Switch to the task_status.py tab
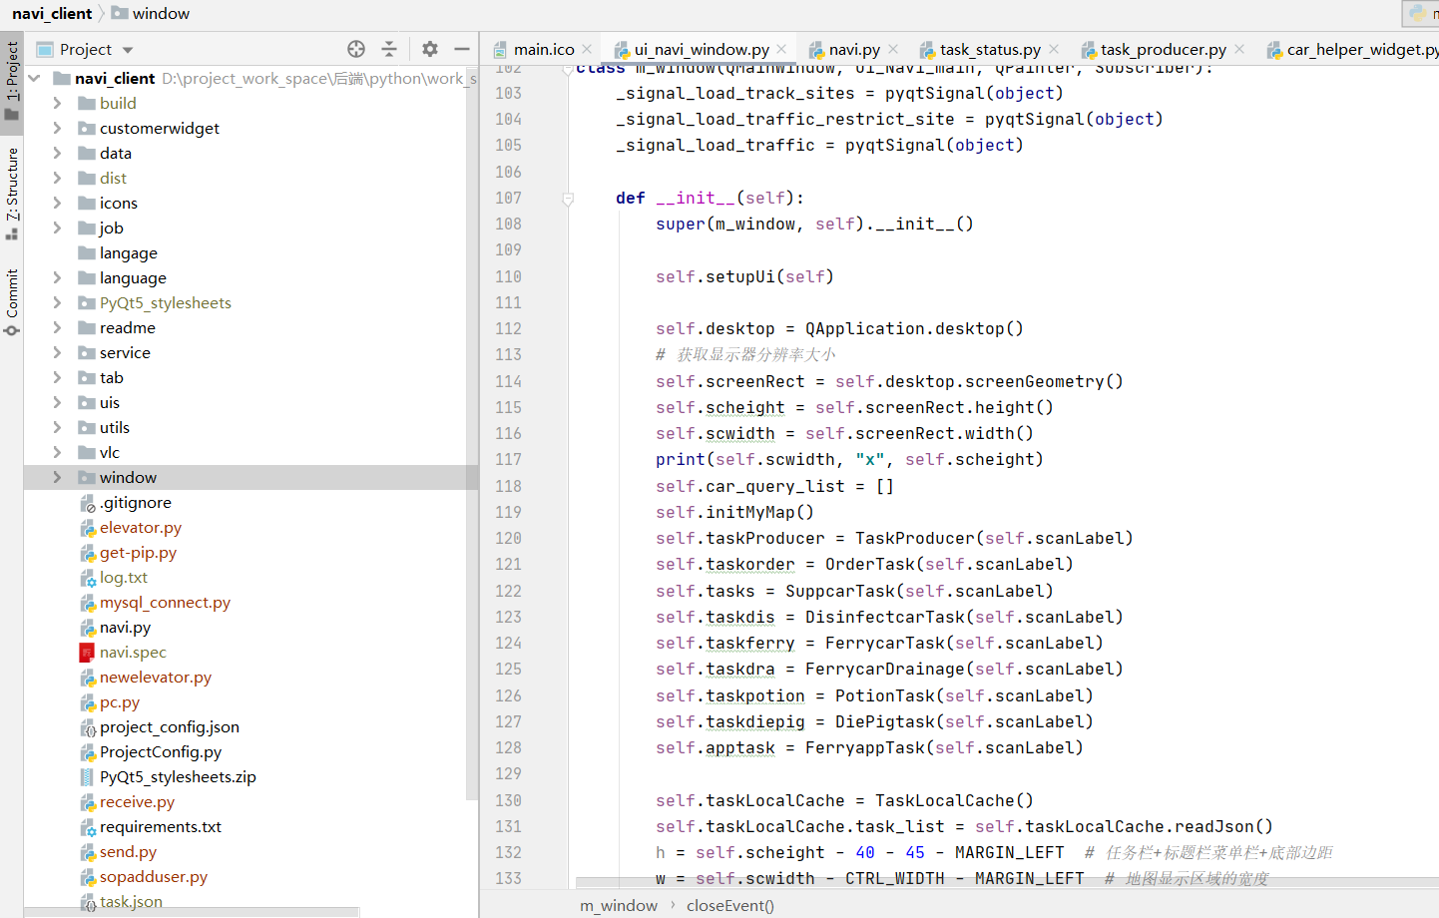The image size is (1439, 918). point(990,49)
